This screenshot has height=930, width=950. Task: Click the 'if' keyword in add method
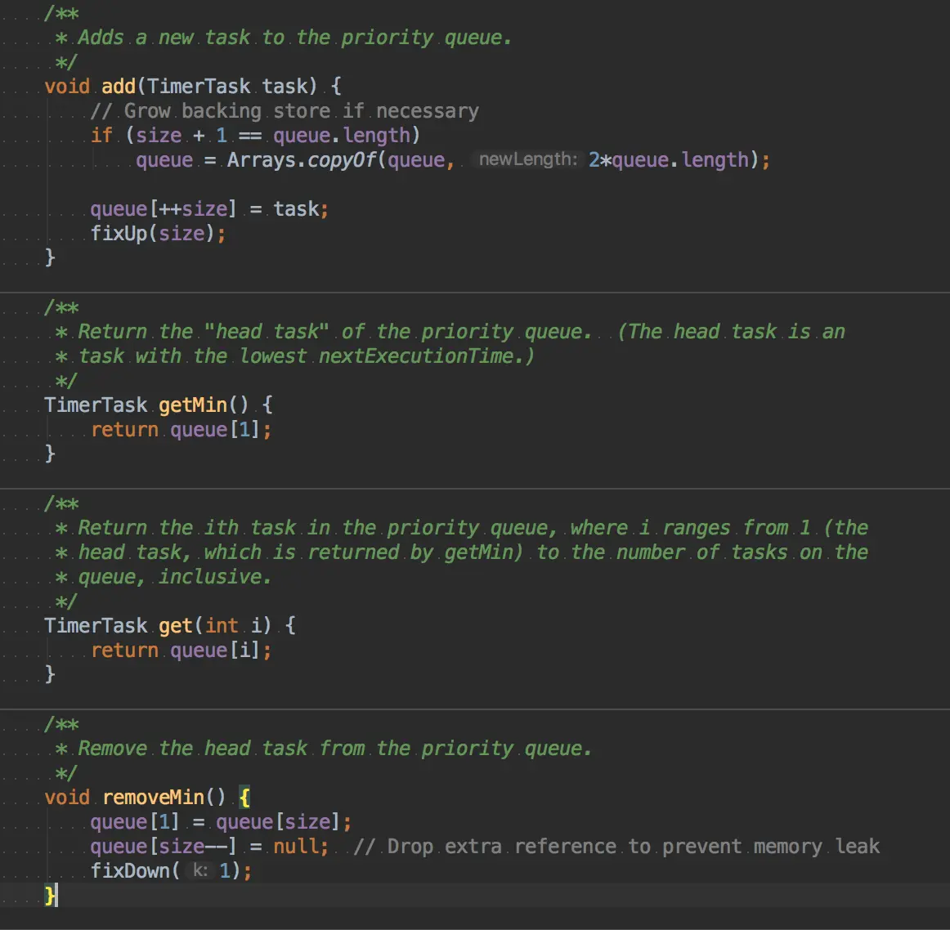tap(101, 135)
